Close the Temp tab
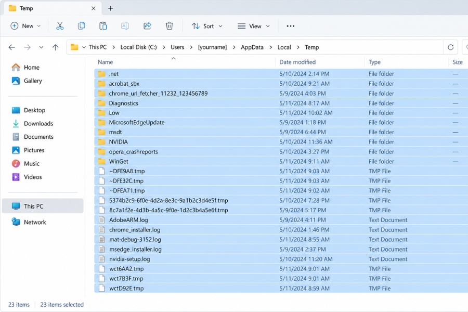Viewport: 468px width, 312px height. point(94,8)
